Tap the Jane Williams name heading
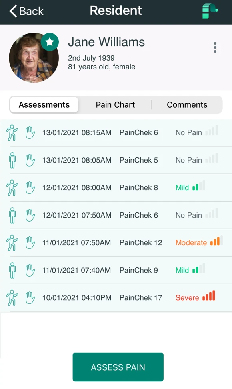 click(x=106, y=42)
